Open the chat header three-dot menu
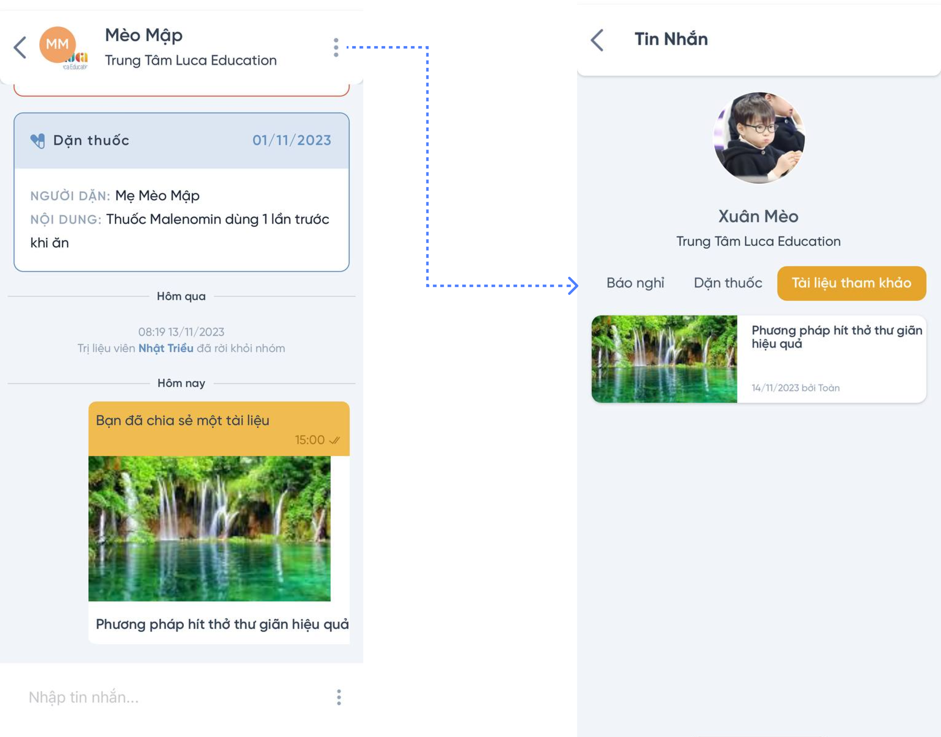 tap(336, 47)
